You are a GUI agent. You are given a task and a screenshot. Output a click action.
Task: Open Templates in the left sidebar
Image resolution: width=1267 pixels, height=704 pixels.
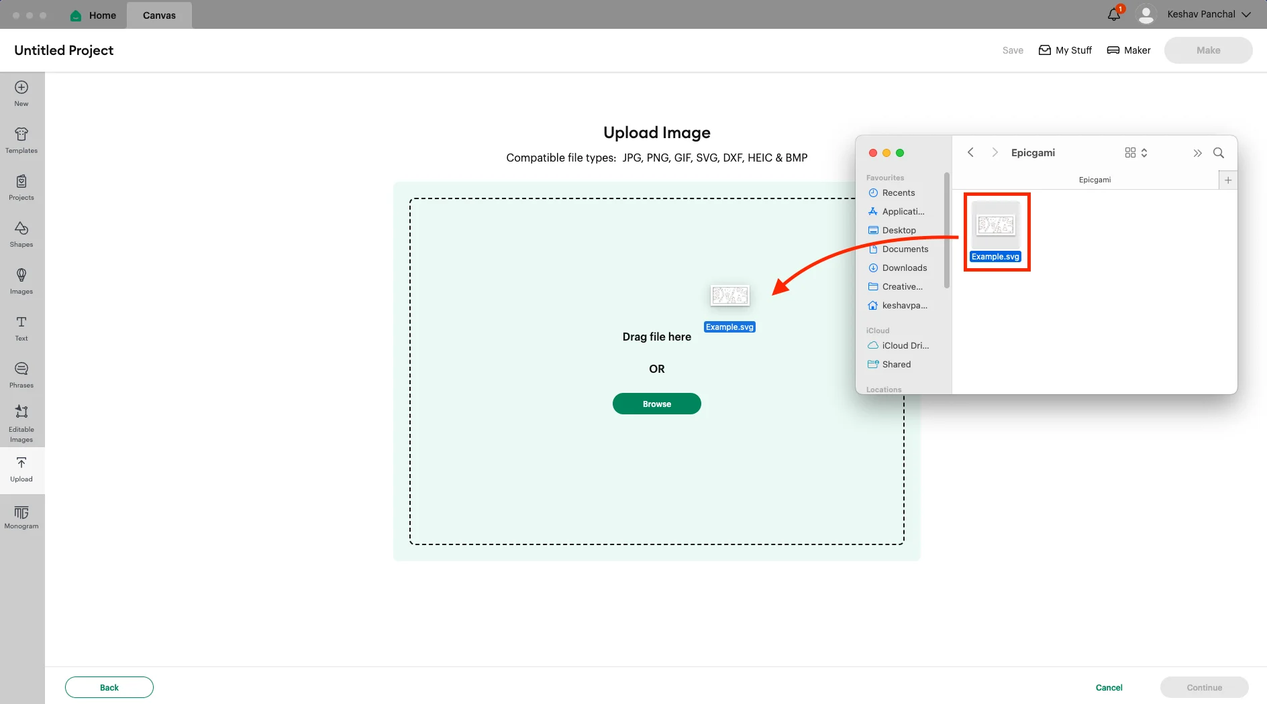point(21,140)
